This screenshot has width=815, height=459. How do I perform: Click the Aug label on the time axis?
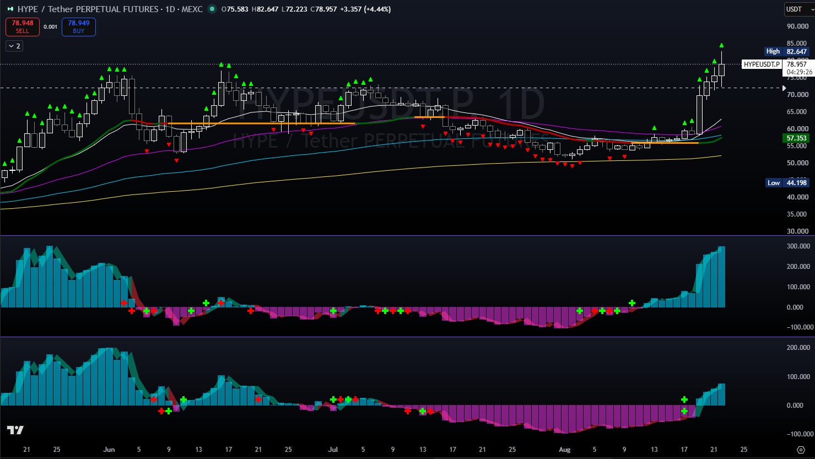point(564,450)
